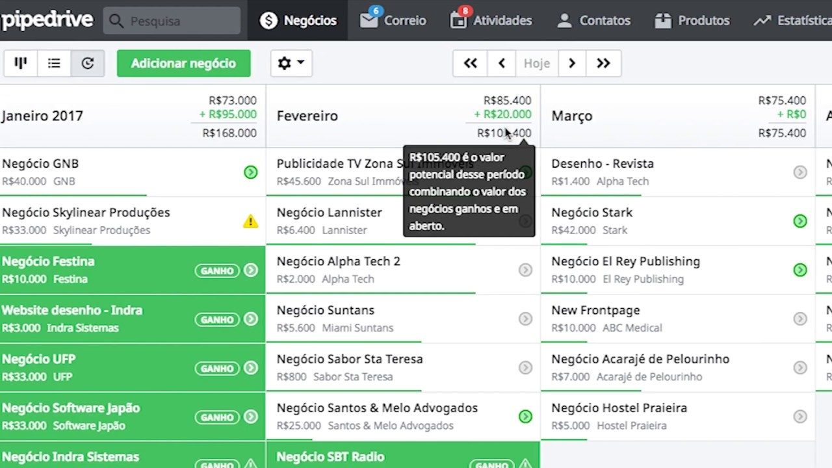Jump forward with double-right arrows
This screenshot has width=832, height=468.
(603, 63)
